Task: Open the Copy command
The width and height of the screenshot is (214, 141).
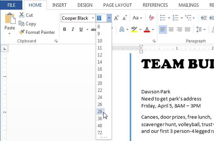Action: pos(27,24)
